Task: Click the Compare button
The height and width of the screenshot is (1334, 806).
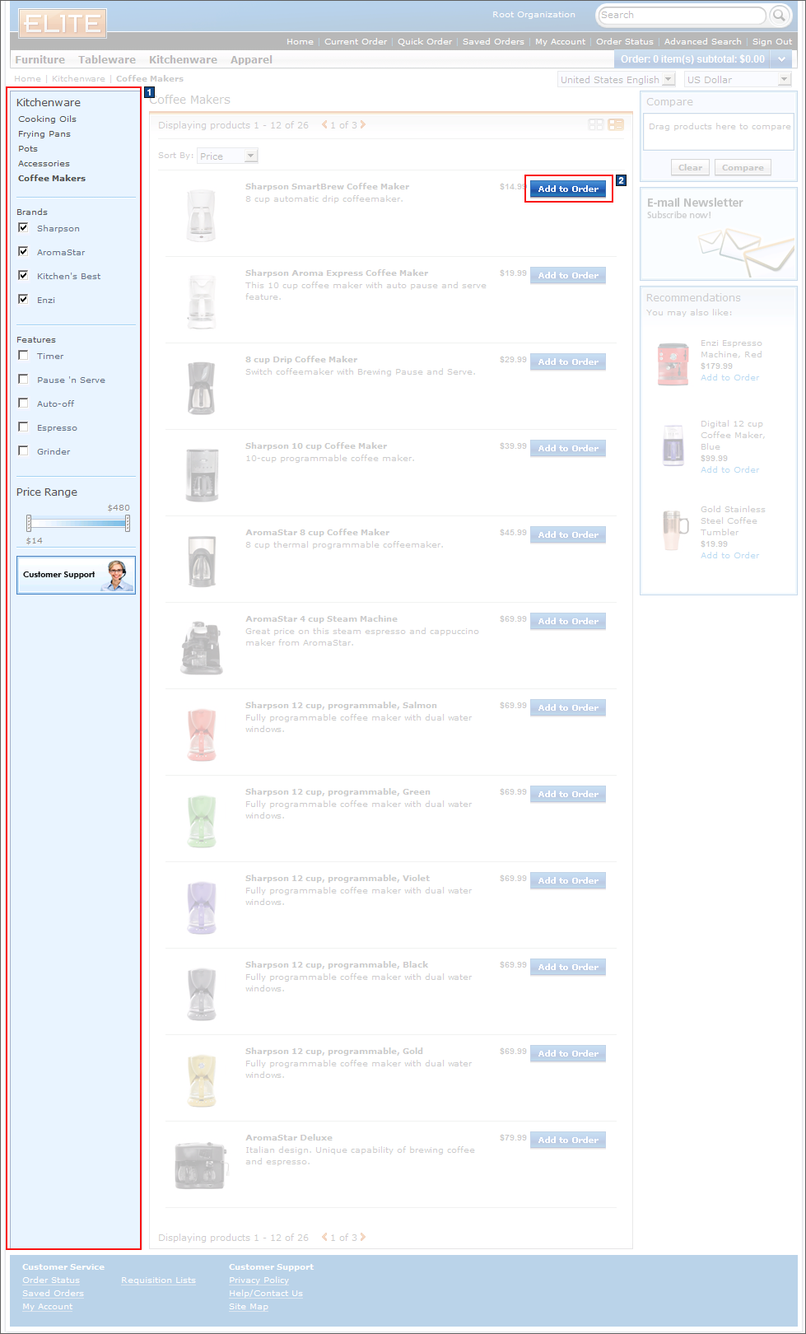Action: (743, 167)
